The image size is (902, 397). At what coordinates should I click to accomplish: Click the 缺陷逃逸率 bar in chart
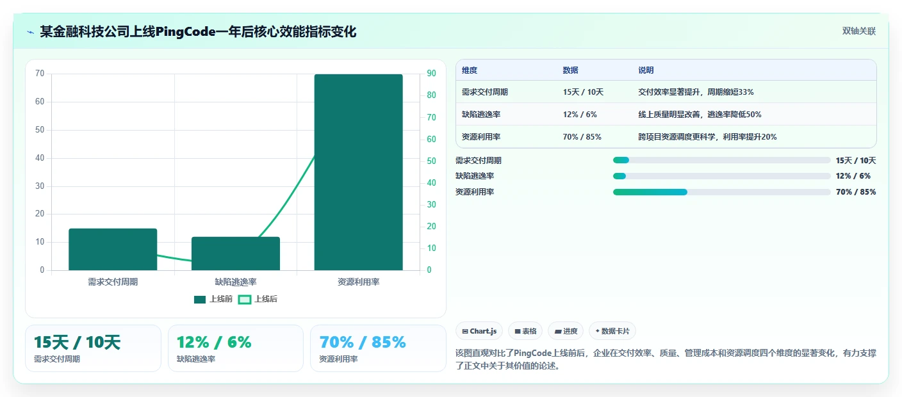click(236, 254)
